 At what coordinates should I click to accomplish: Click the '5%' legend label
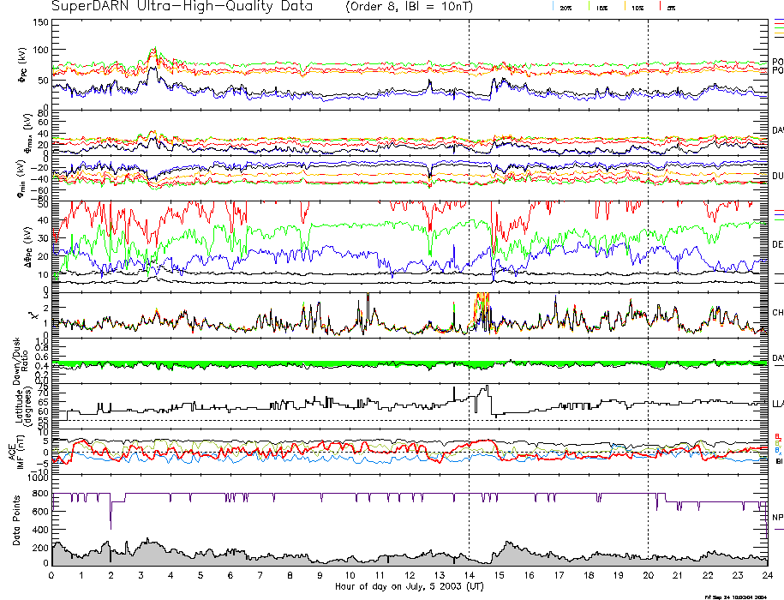pyautogui.click(x=672, y=9)
